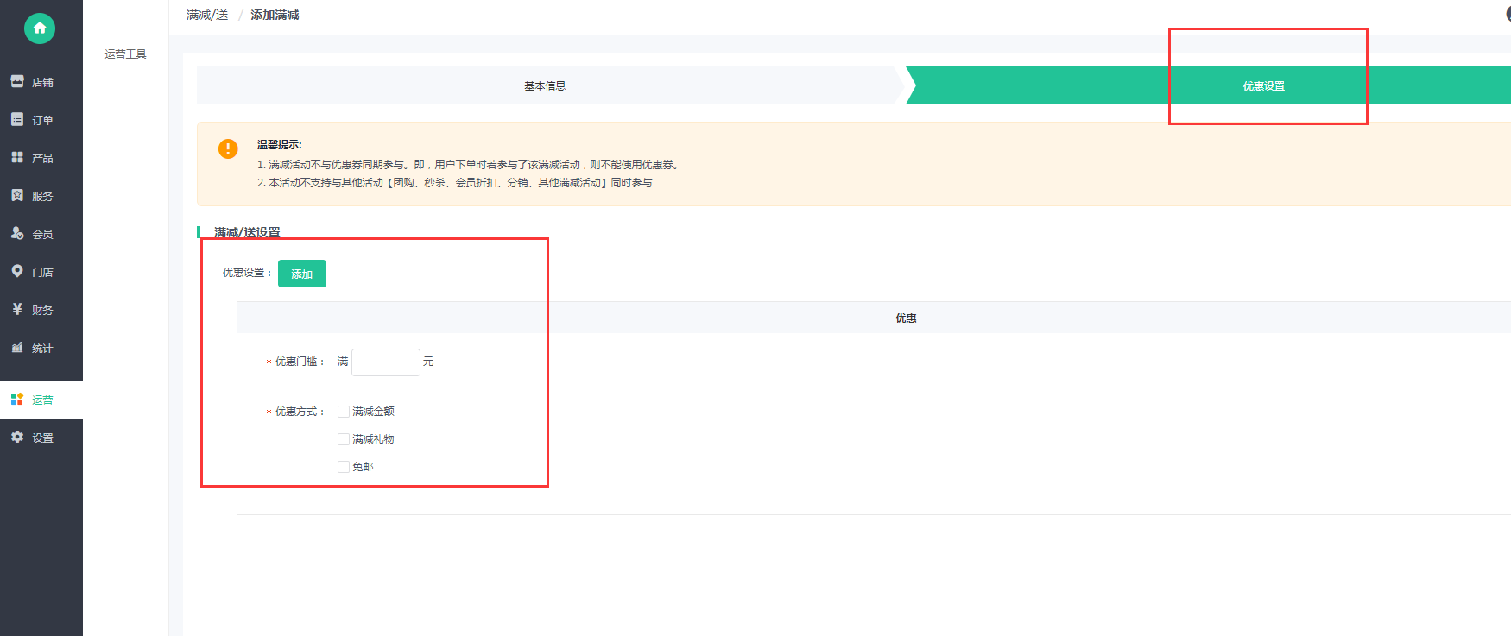Viewport: 1511px width, 636px height.
Task: Open the 统计 chart icon in sidebar
Action: [x=17, y=347]
